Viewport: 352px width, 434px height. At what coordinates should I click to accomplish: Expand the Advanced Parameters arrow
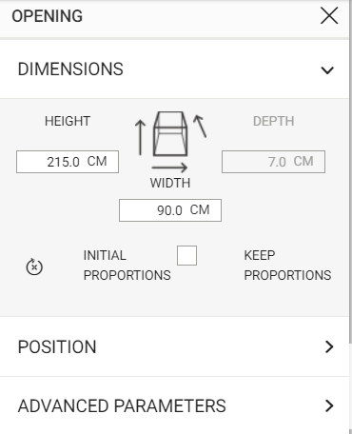(x=329, y=405)
